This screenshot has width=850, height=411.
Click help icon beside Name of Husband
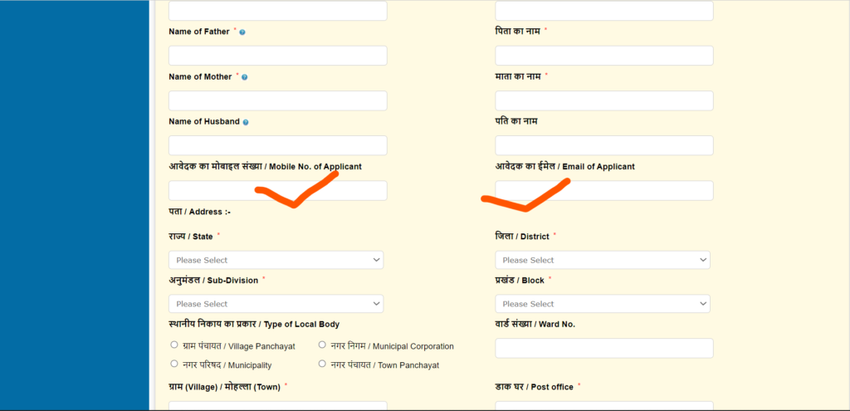(246, 123)
